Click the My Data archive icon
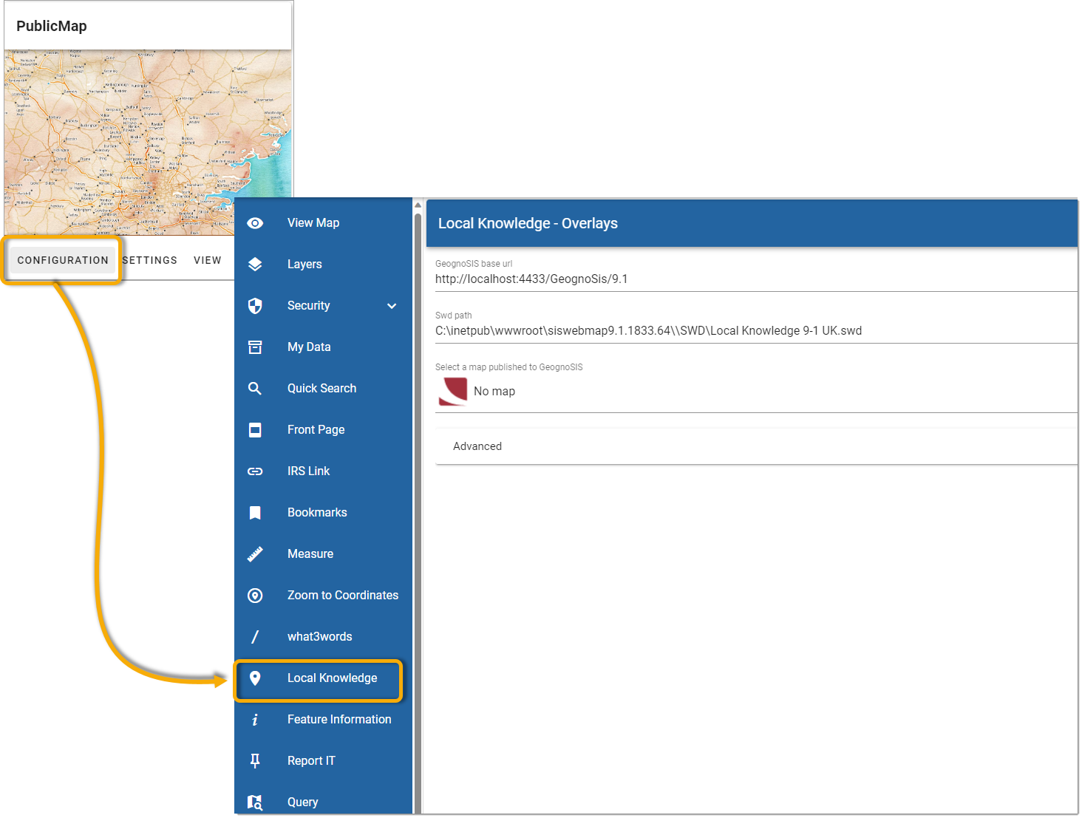The width and height of the screenshot is (1082, 818). [x=255, y=347]
